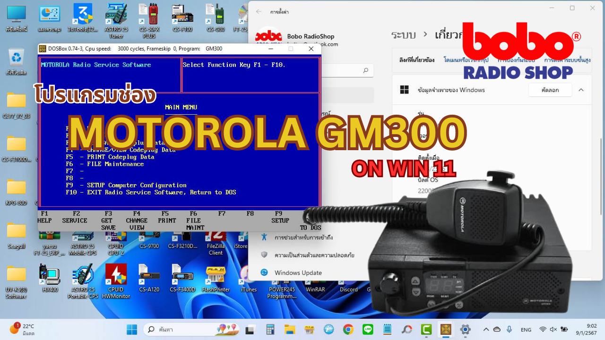This screenshot has height=340, width=605.
Task: Expand the hidden system tray icons chevron
Action: [485, 329]
